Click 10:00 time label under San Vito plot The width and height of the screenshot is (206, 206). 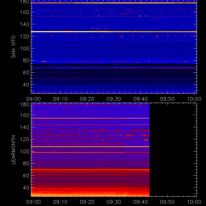[x=194, y=99]
